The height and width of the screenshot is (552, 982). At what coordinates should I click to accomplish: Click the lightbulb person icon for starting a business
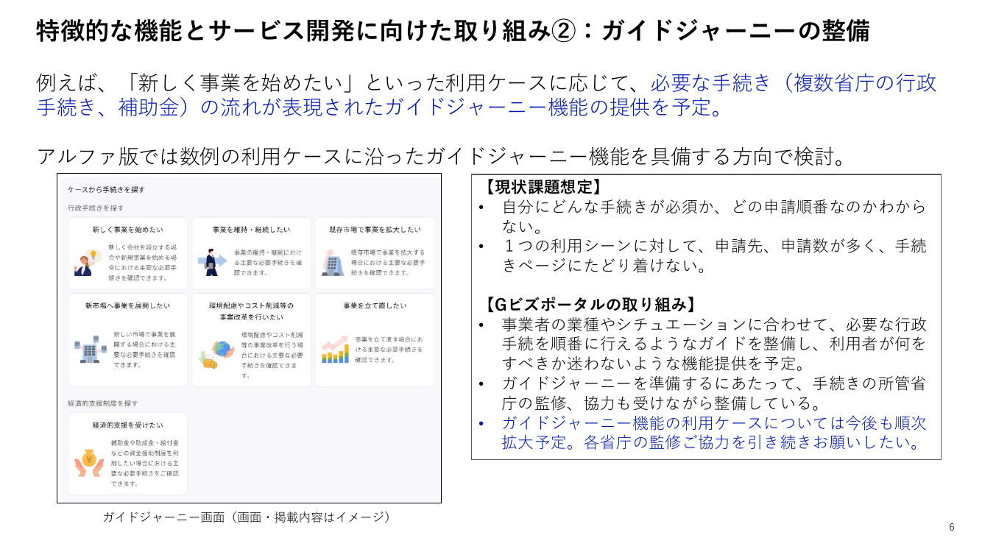click(x=87, y=263)
